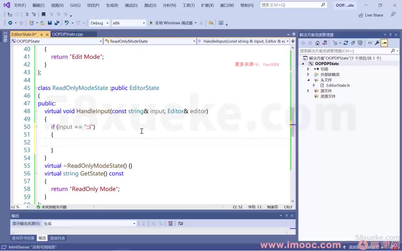Click the sync/refresh icon in Solution Explorer
This screenshot has height=251, width=402.
tap(346, 43)
